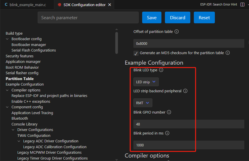The image size is (249, 161).
Task: Click the settings tree scrollbar thumb
Action: click(116, 43)
